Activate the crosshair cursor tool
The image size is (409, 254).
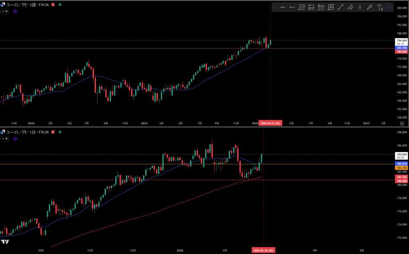coord(389,7)
